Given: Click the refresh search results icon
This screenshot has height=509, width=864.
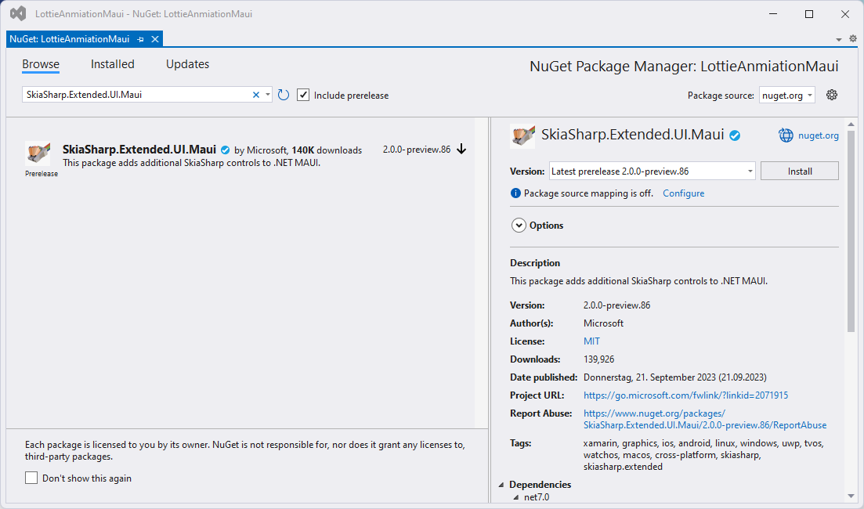Looking at the screenshot, I should point(284,95).
